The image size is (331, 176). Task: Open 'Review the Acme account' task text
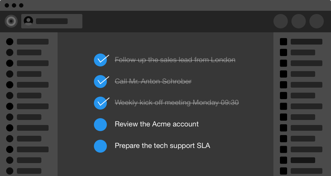[157, 124]
